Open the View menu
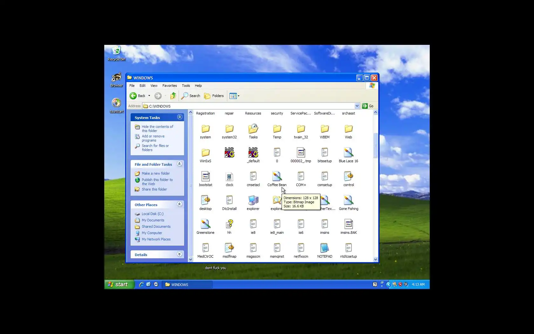The width and height of the screenshot is (534, 334). (154, 86)
